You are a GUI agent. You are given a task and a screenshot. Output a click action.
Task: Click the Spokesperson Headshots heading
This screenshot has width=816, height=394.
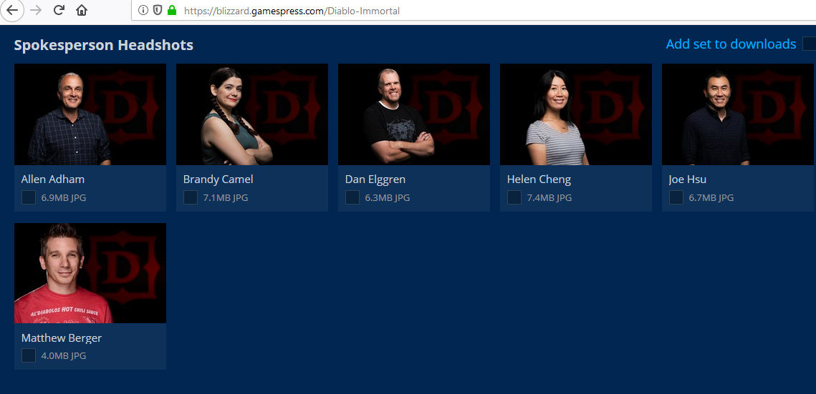coord(104,45)
